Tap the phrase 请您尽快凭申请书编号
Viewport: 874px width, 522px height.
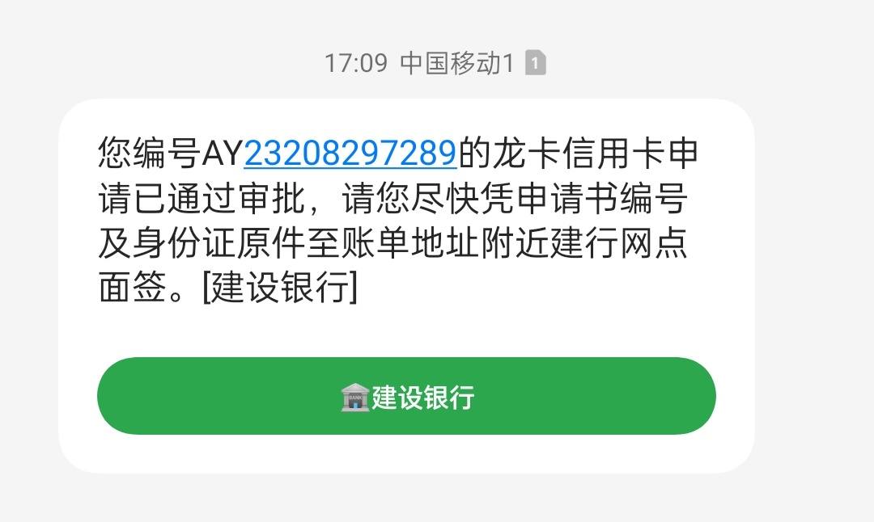[x=515, y=198]
